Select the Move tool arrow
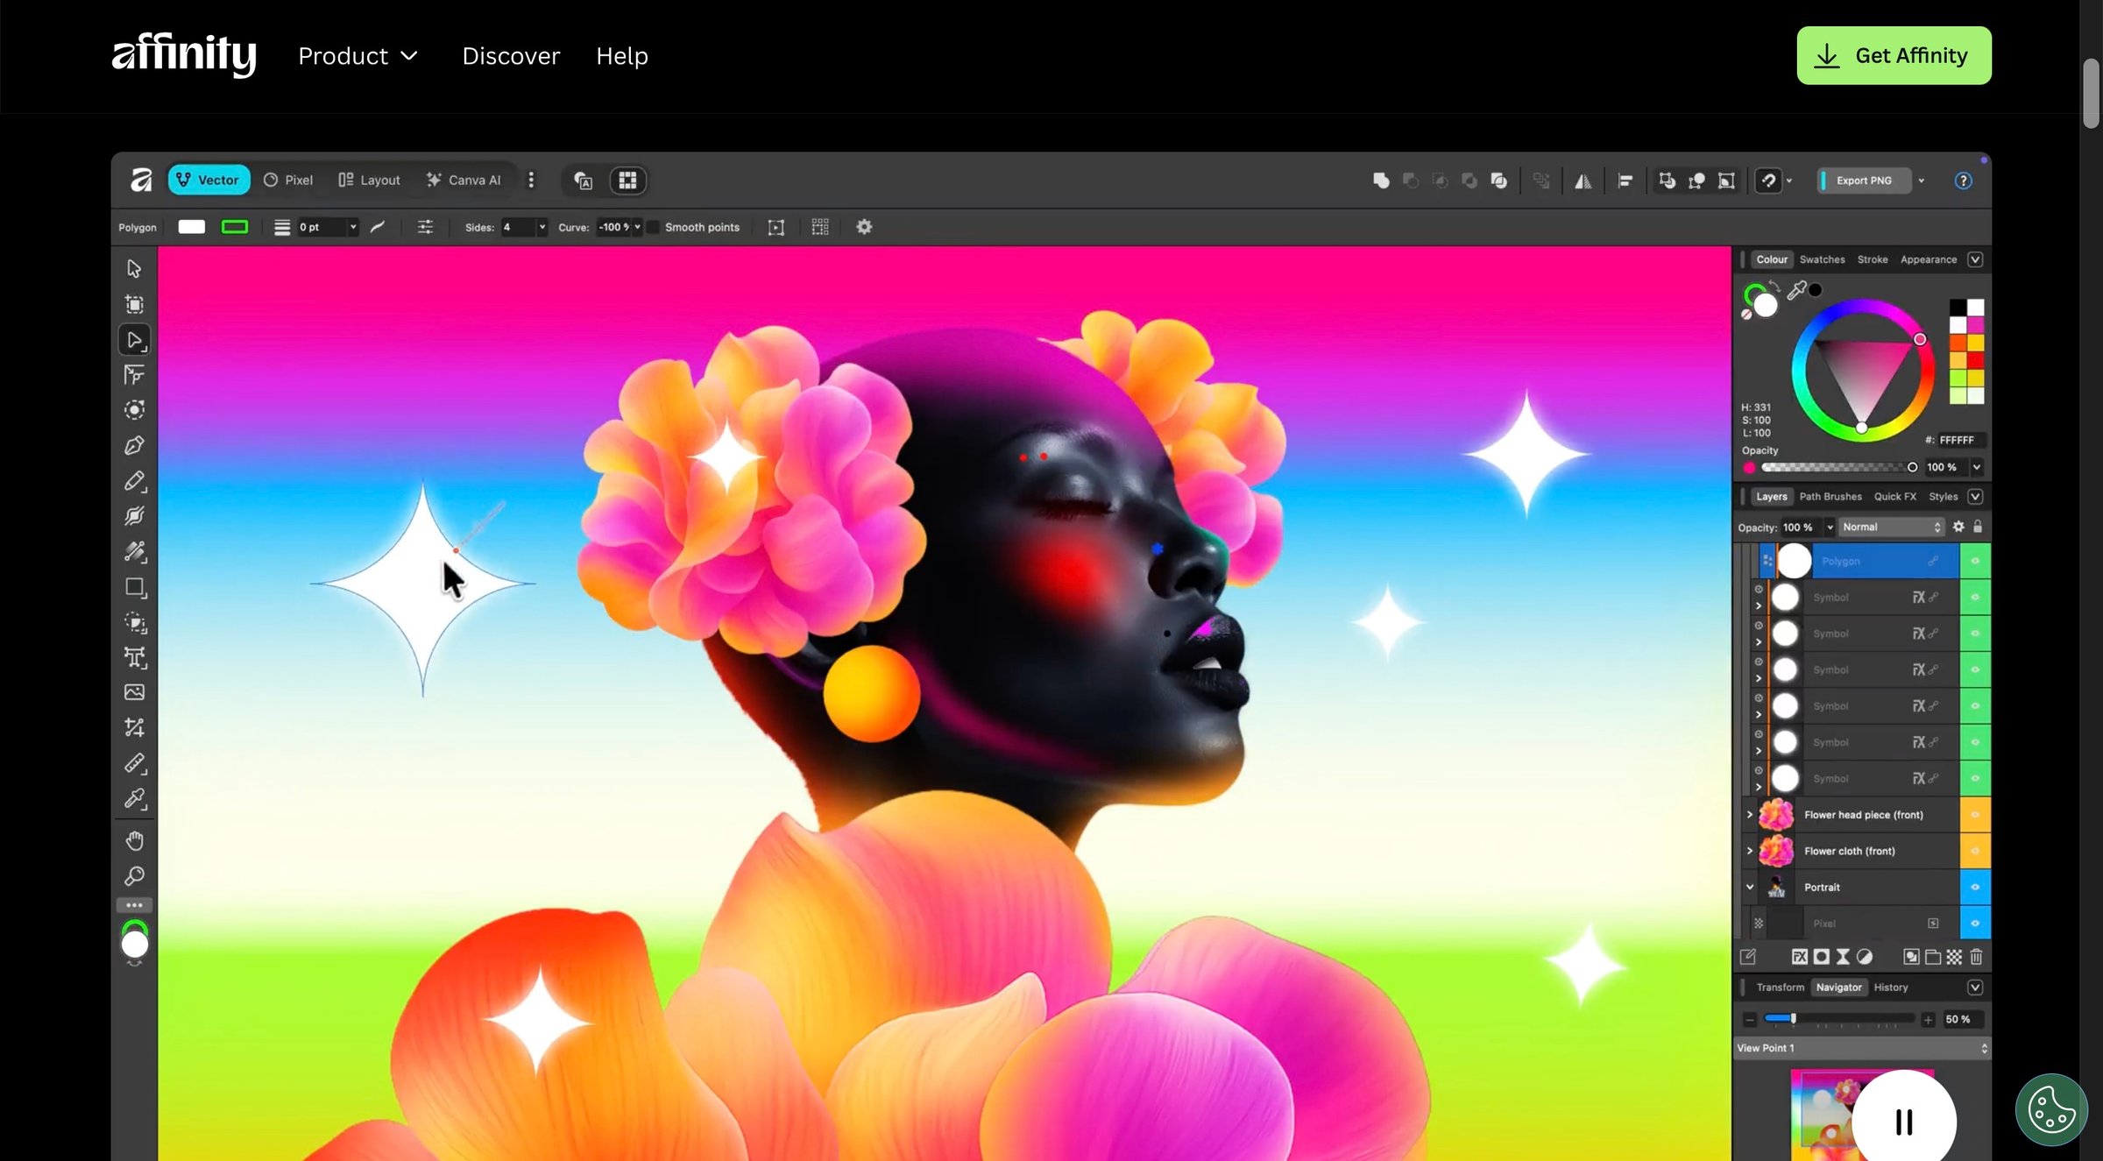Image resolution: width=2103 pixels, height=1161 pixels. pos(134,268)
